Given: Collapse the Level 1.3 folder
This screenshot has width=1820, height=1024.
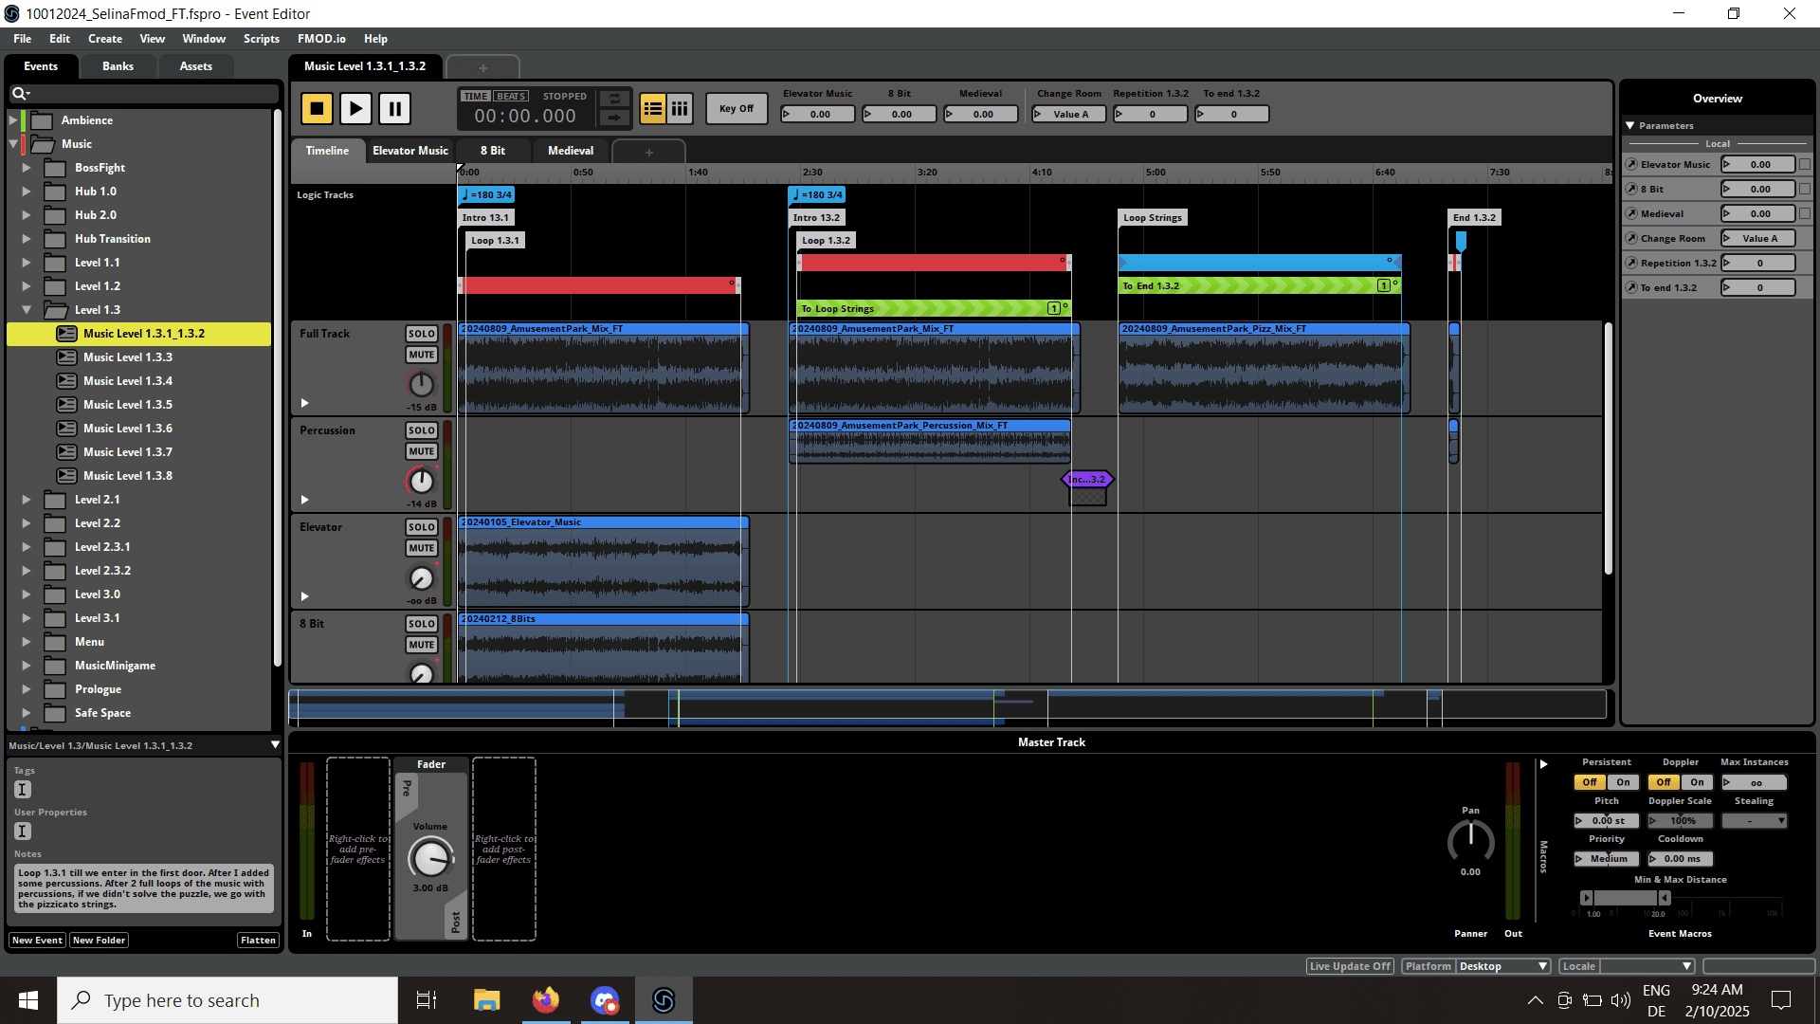Looking at the screenshot, I should pos(27,310).
